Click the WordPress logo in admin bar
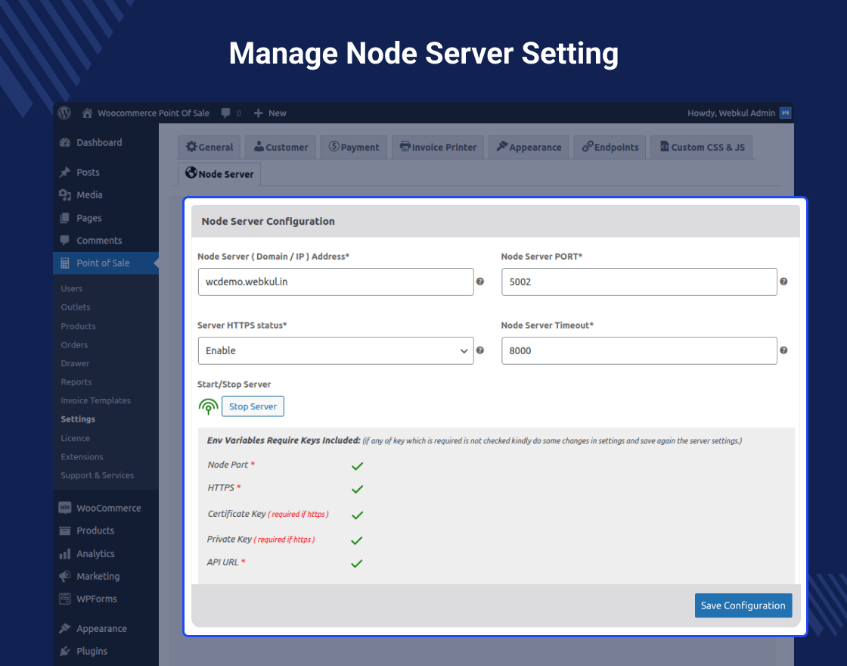Viewport: 847px width, 666px height. click(x=65, y=113)
